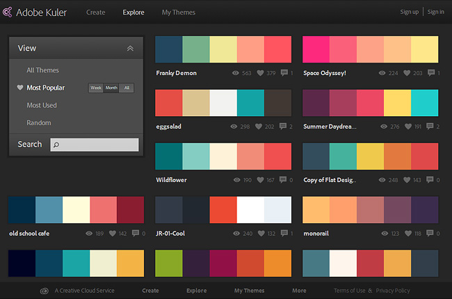This screenshot has height=299, width=452.
Task: Set the popularity filter to Week
Action: [x=95, y=88]
